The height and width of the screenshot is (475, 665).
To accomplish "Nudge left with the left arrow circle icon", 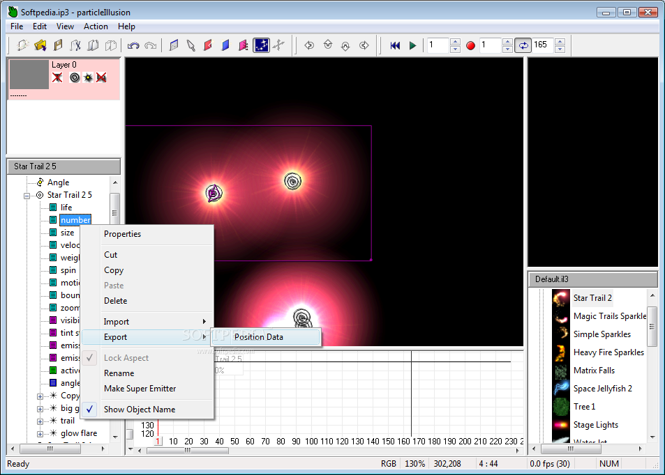I will tap(309, 45).
